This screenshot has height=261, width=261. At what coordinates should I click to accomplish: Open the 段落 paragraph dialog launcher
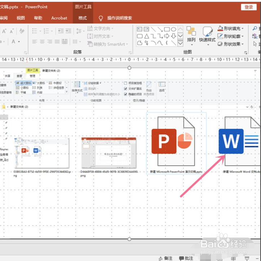coord(130,53)
